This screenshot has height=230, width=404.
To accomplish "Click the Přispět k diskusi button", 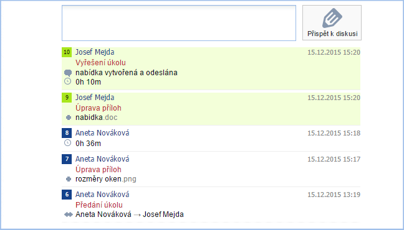I will click(332, 22).
